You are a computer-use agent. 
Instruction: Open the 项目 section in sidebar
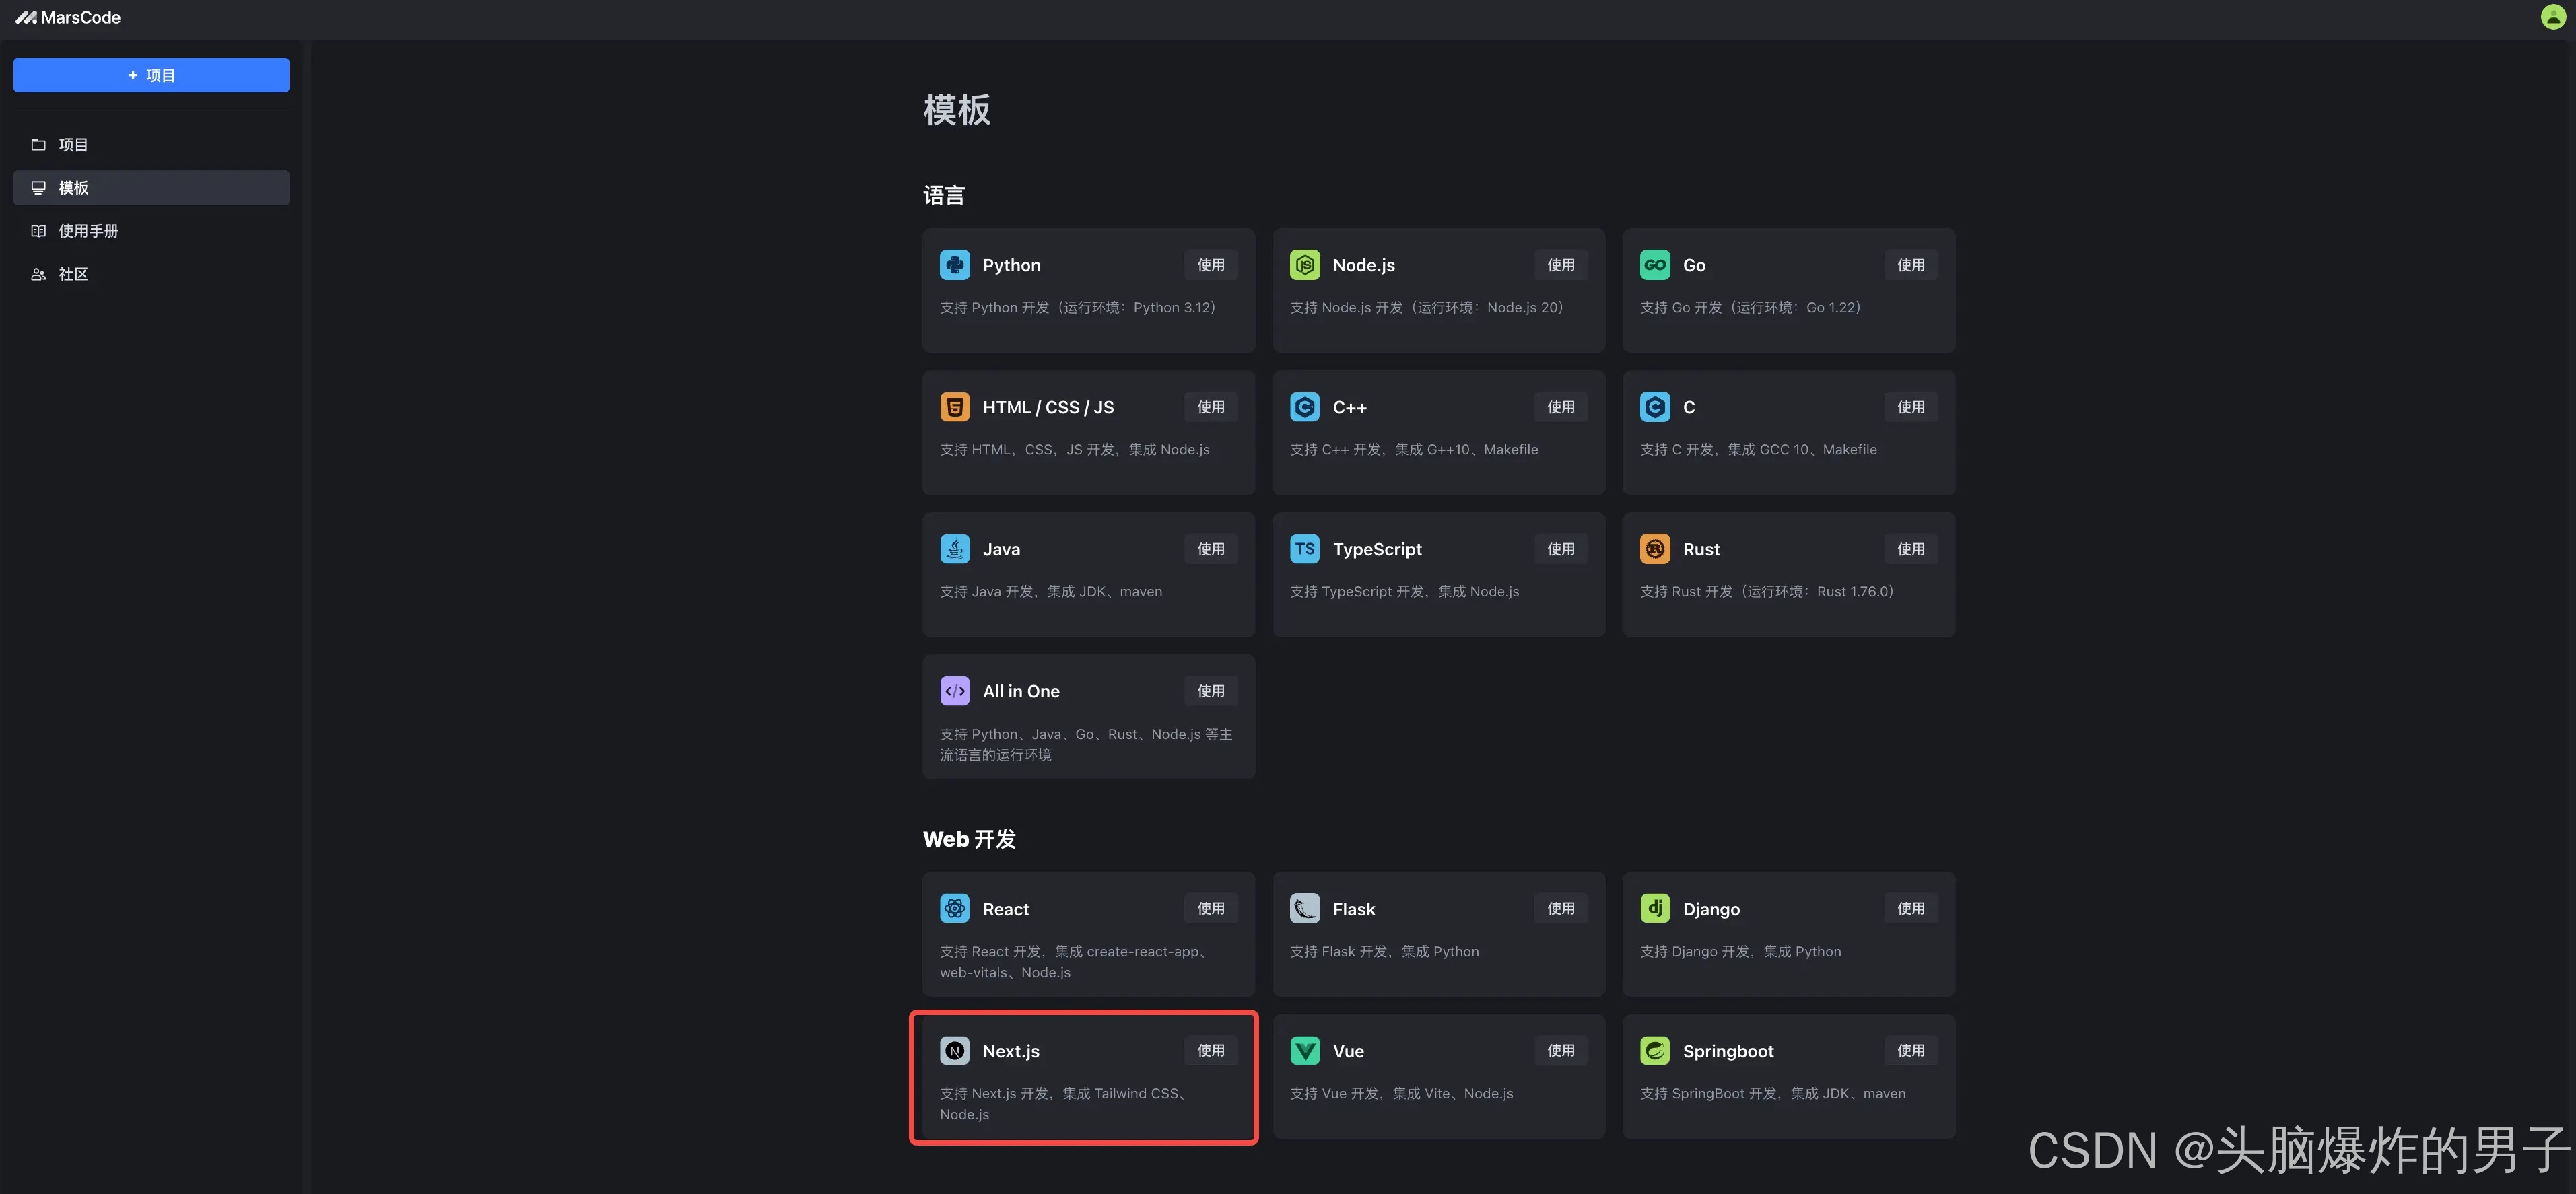pos(72,145)
